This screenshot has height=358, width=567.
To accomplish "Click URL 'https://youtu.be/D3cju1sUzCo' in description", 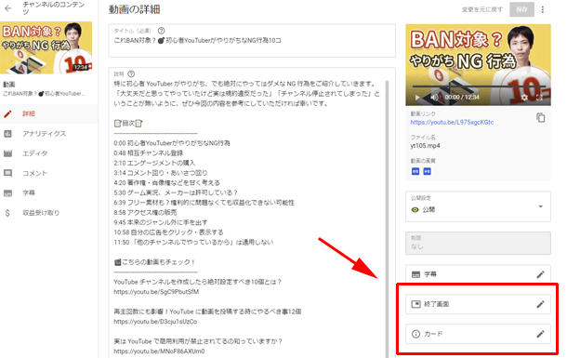I will click(x=155, y=322).
